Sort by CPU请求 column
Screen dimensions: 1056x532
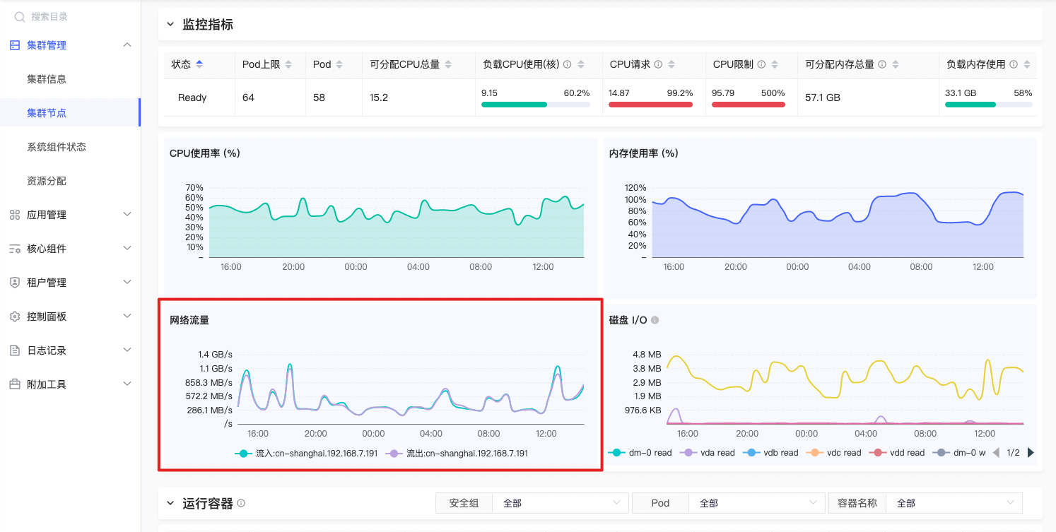671,64
